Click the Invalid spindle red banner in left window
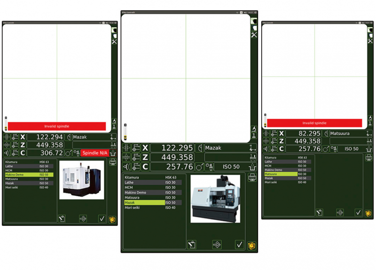 [57, 126]
